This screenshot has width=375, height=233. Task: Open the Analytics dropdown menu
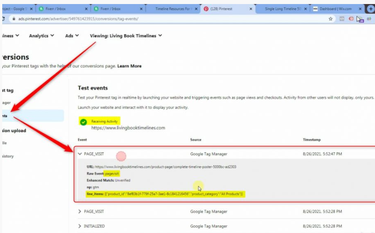coord(41,35)
